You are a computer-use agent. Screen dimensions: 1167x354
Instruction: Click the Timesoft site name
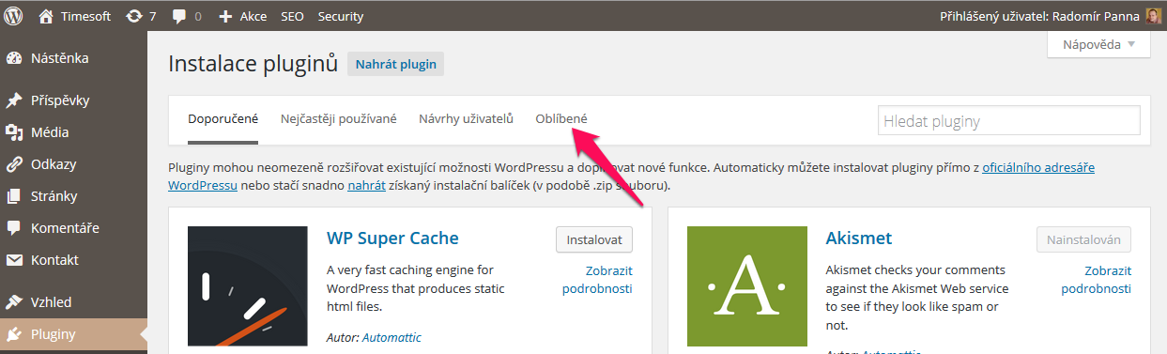[x=86, y=16]
